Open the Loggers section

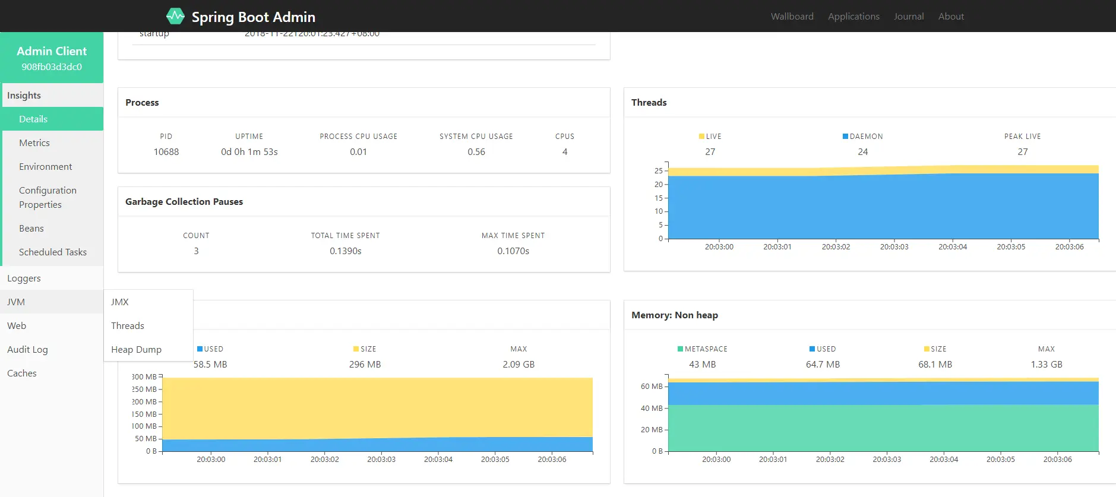pyautogui.click(x=52, y=278)
